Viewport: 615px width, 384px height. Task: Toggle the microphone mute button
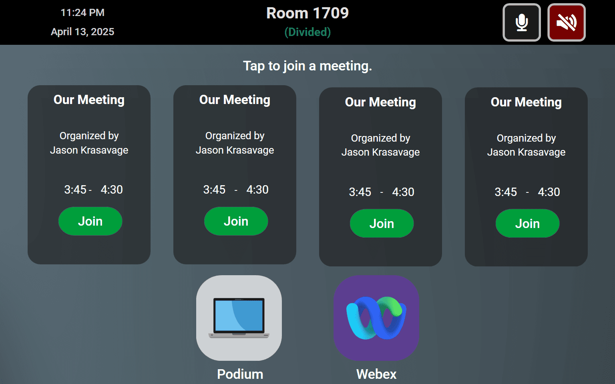(x=522, y=22)
